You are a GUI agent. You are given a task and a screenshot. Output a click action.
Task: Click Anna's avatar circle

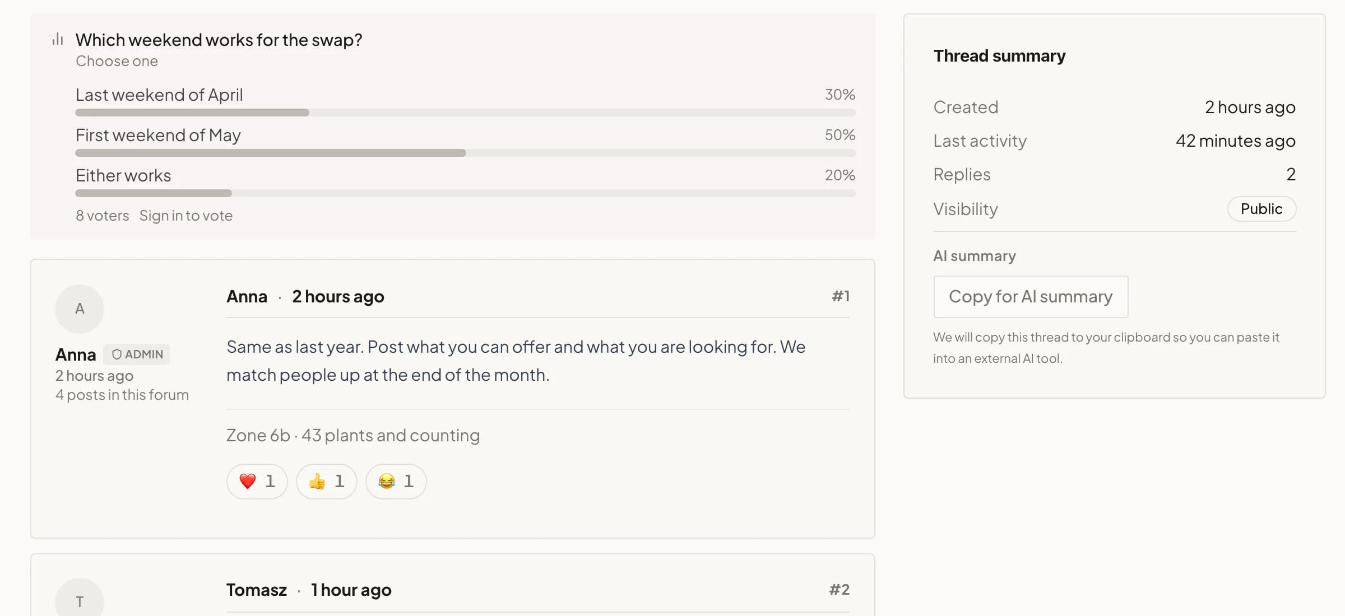pos(80,309)
